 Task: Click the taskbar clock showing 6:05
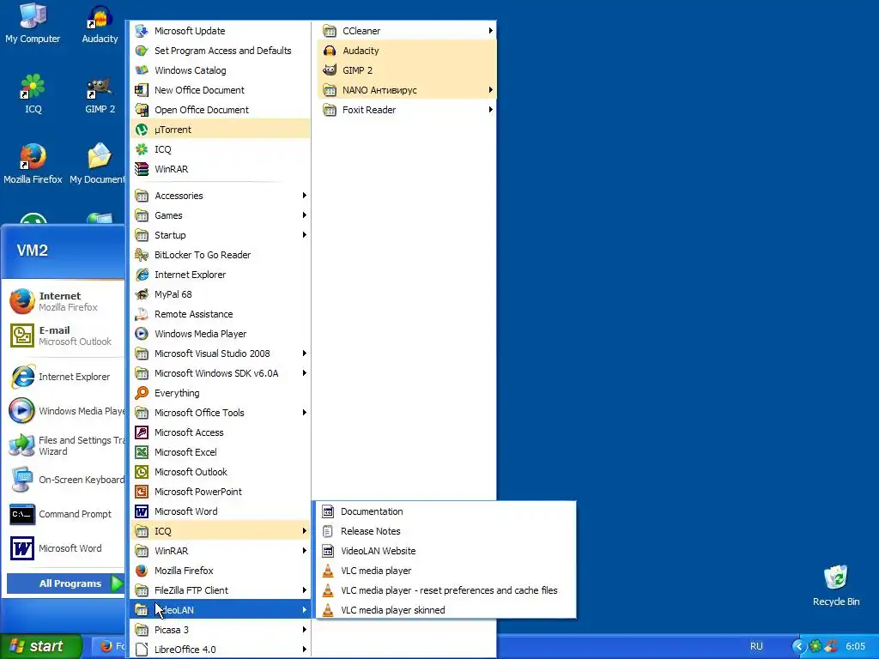coord(855,646)
